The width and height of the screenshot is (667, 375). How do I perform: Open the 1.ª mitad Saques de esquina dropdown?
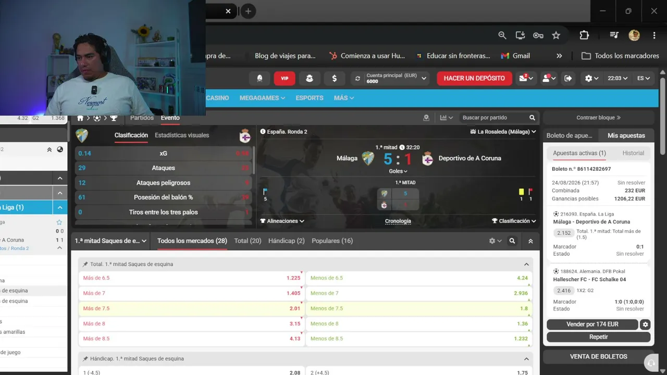tap(111, 241)
